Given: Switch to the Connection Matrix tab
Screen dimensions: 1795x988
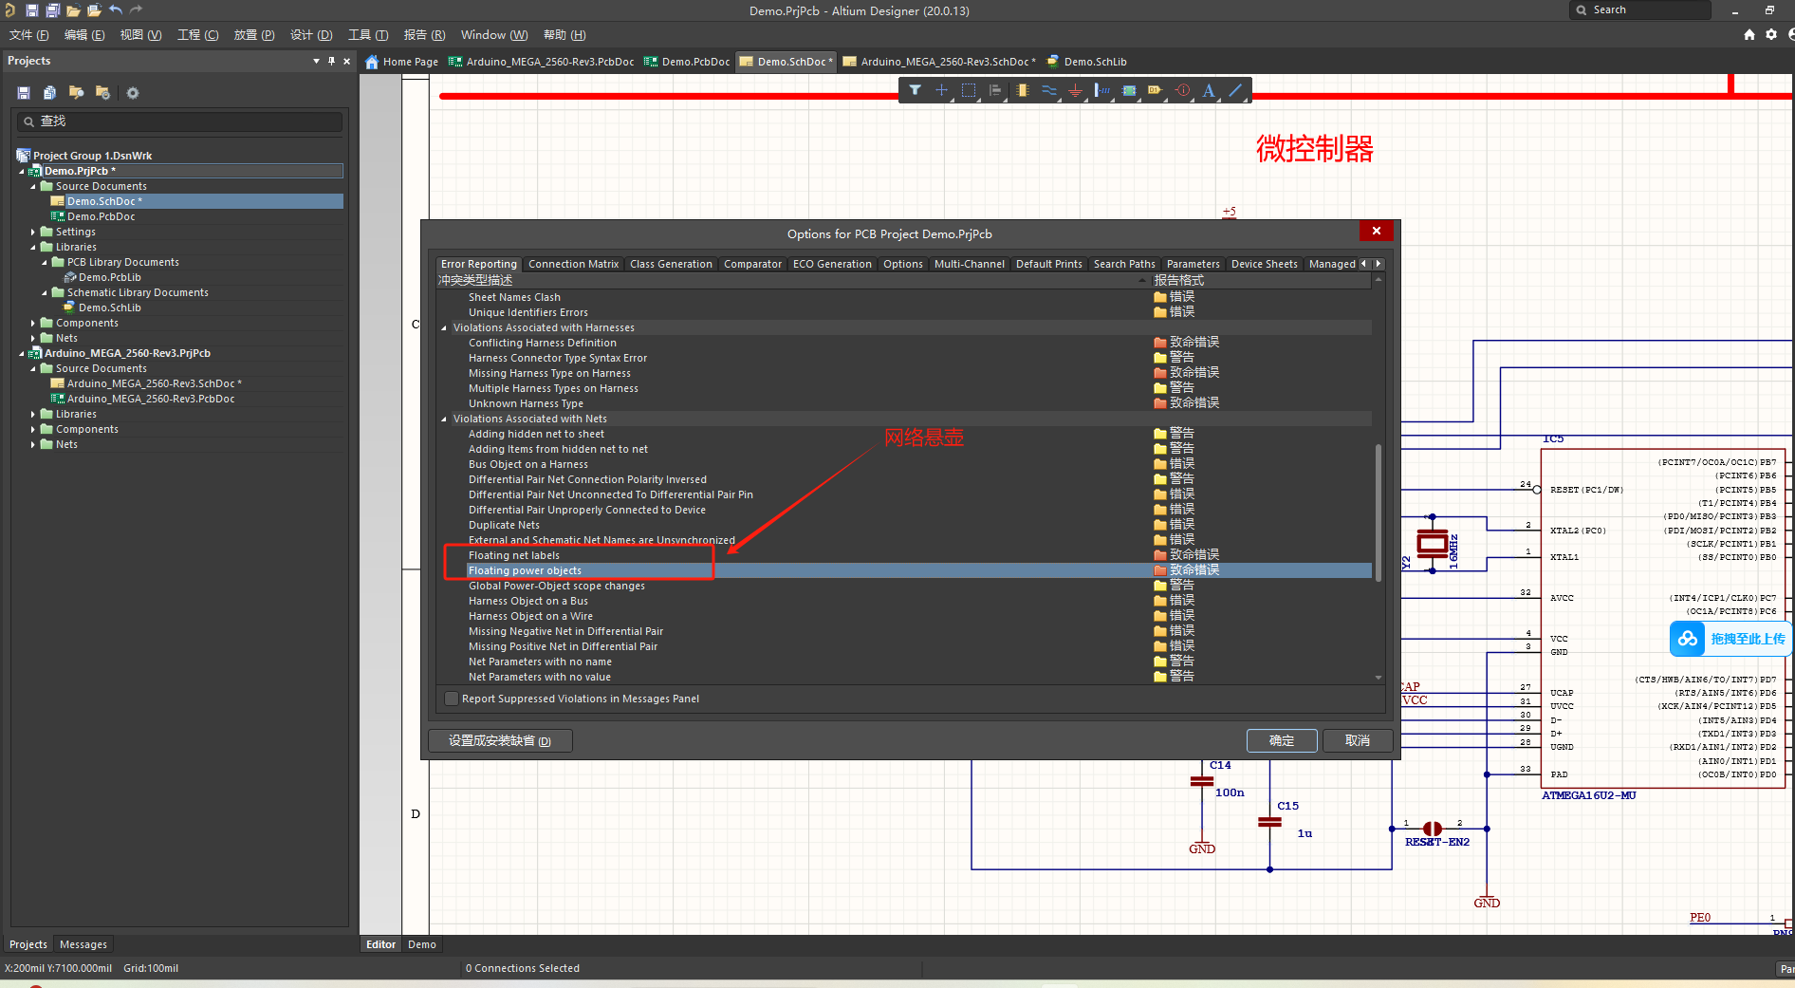Looking at the screenshot, I should [x=573, y=264].
